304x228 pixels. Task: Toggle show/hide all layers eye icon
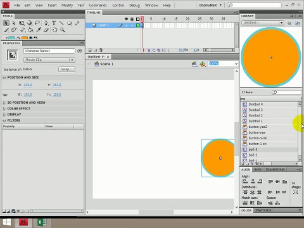tap(126, 19)
